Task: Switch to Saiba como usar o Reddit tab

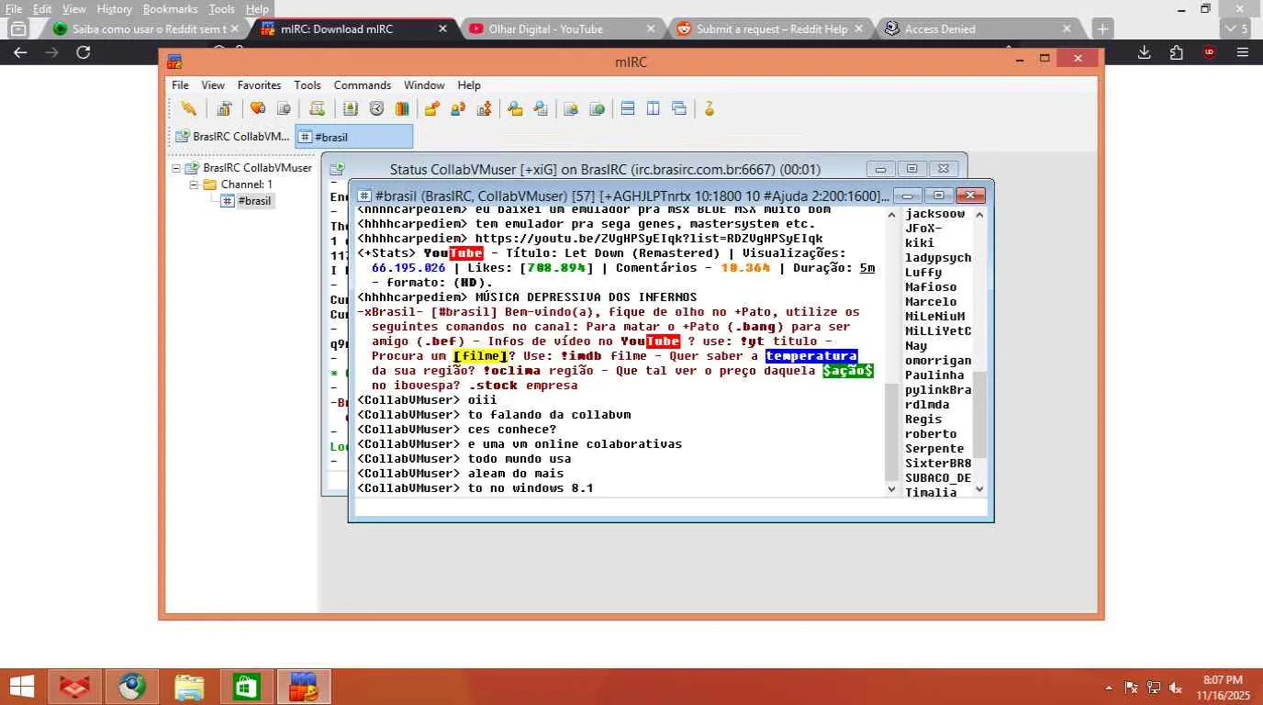Action: tap(145, 28)
